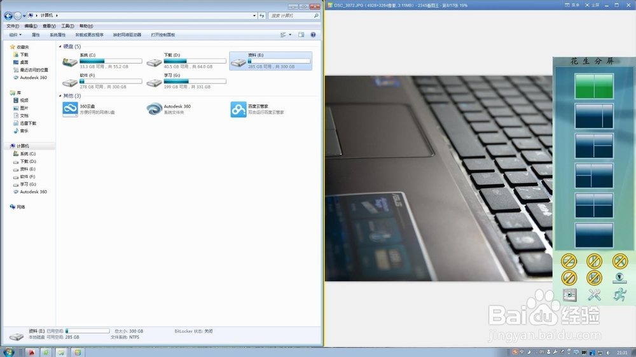The height and width of the screenshot is (357, 636).
Task: Click Explorer back navigation button
Action: [x=8, y=16]
